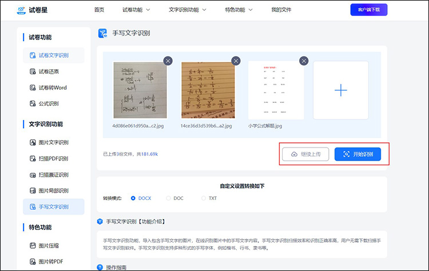Click 继续上传 button

click(305, 154)
